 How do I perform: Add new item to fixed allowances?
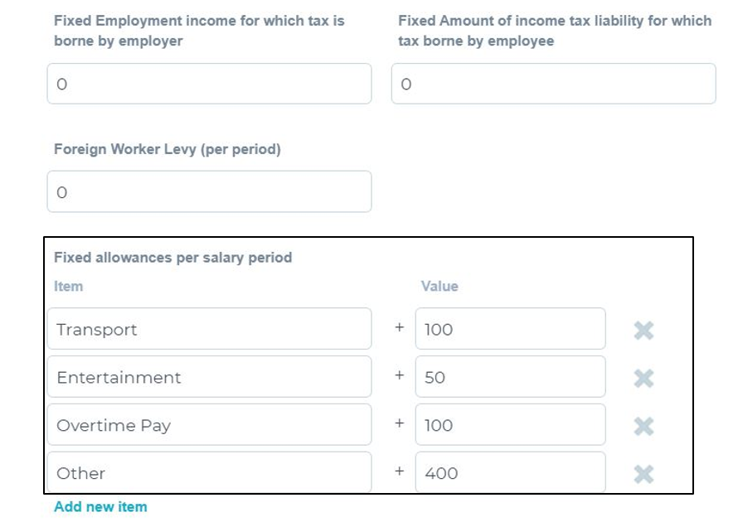tap(100, 506)
